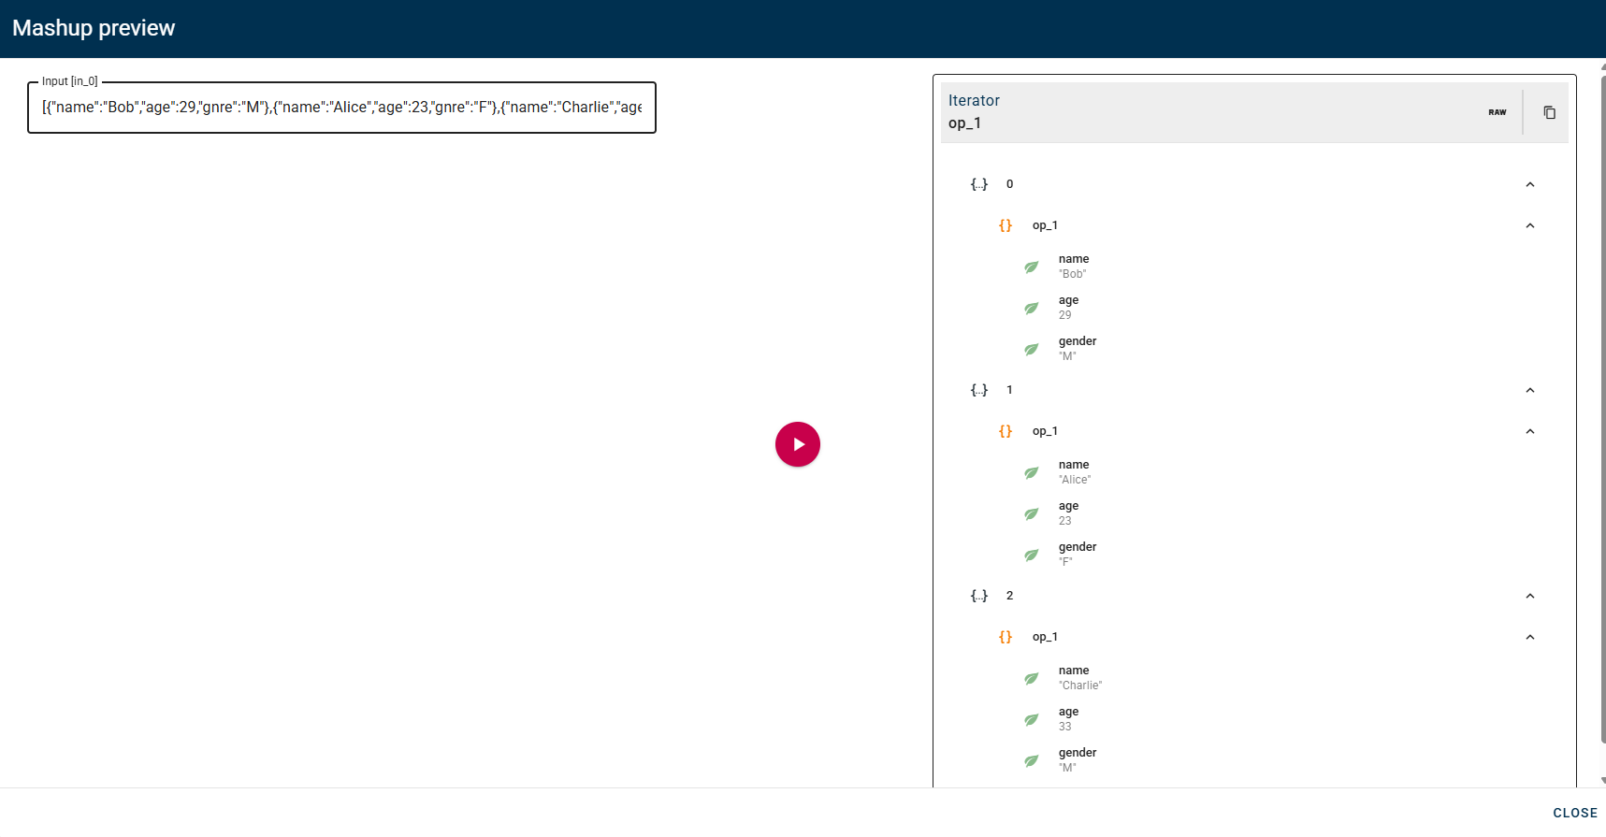Collapse array item 2 using its chevron

click(x=1529, y=596)
